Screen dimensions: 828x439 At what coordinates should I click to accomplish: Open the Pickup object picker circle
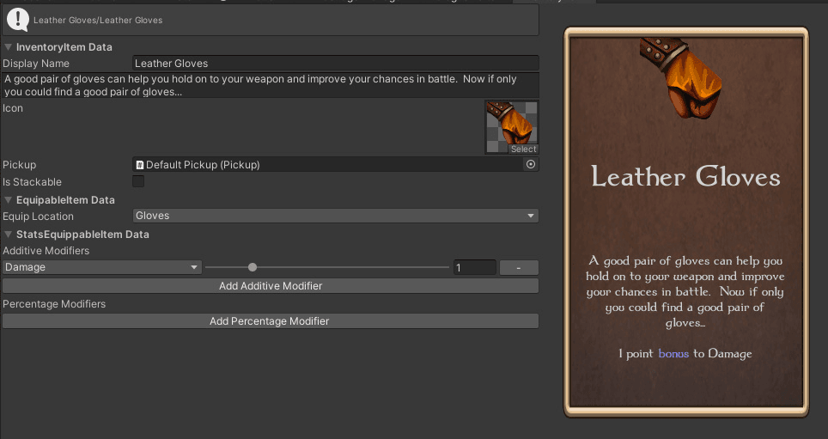[531, 164]
